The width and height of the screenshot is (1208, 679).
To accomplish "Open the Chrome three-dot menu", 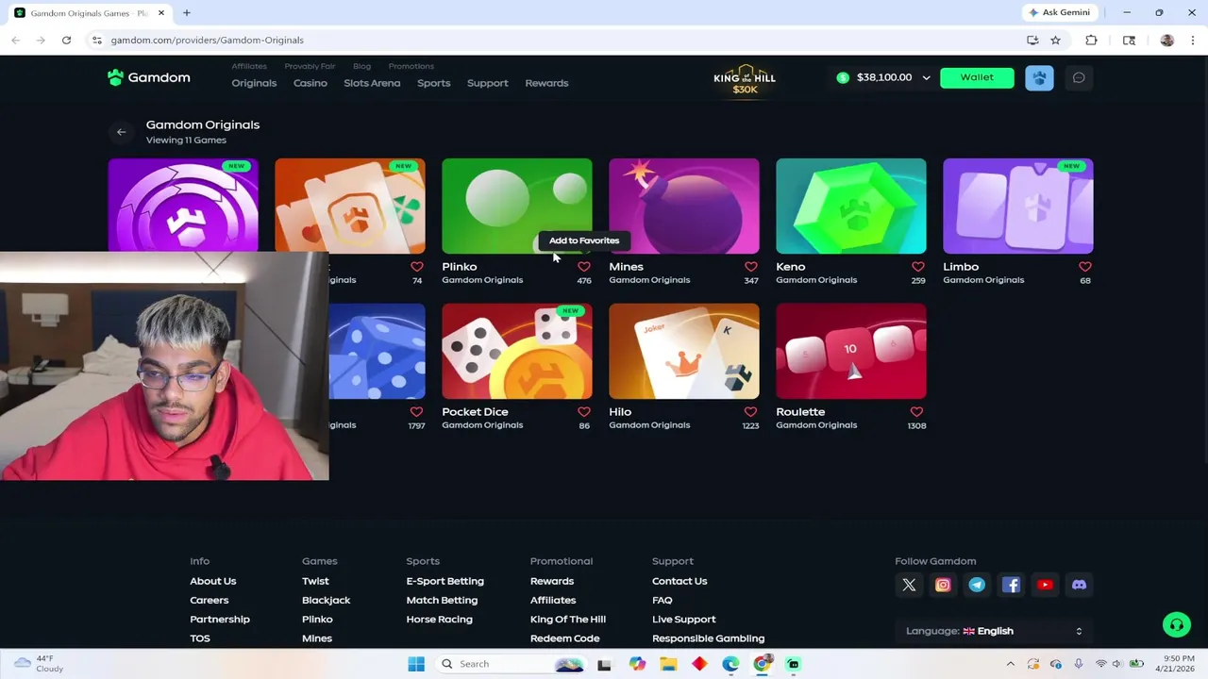I will [1193, 41].
